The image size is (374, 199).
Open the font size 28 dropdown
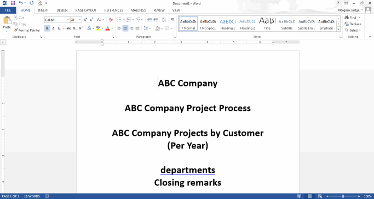coord(79,20)
